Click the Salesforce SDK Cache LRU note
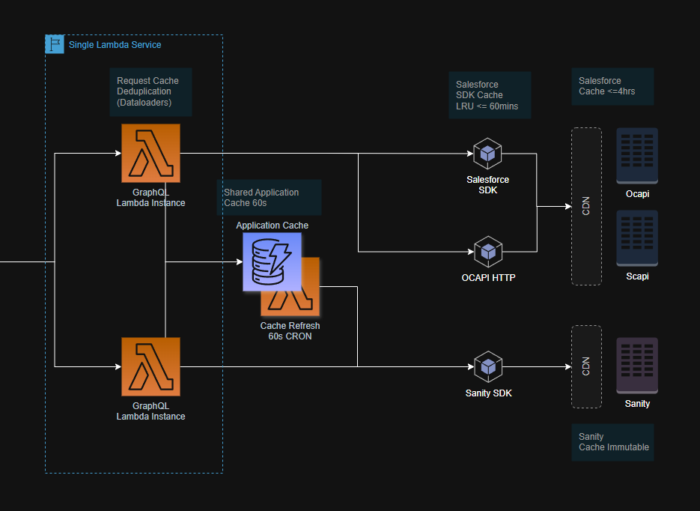The width and height of the screenshot is (700, 511). tap(490, 95)
